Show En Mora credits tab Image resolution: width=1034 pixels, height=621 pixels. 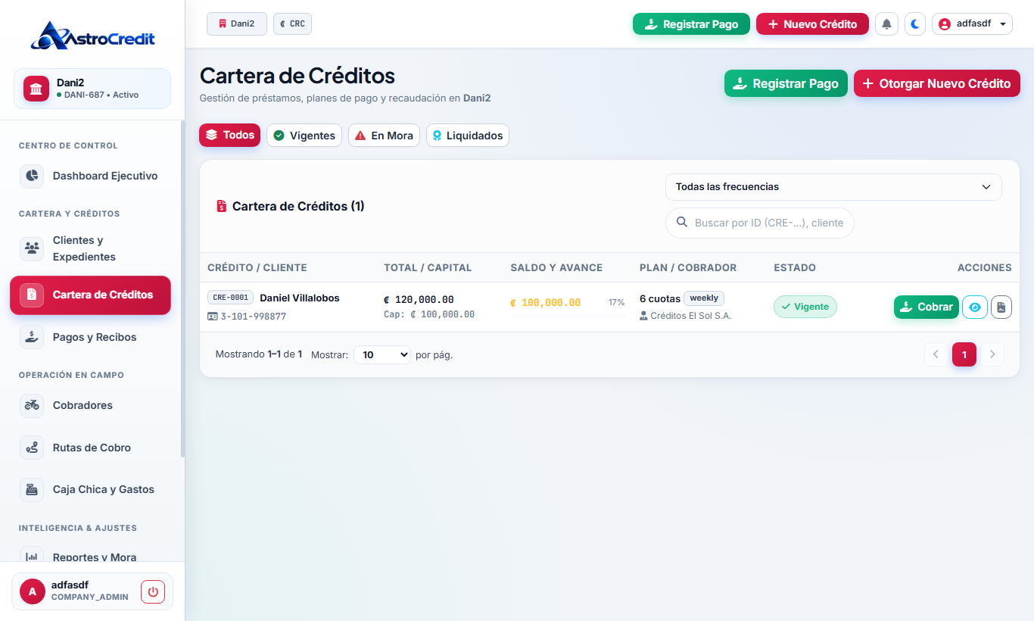pos(384,136)
